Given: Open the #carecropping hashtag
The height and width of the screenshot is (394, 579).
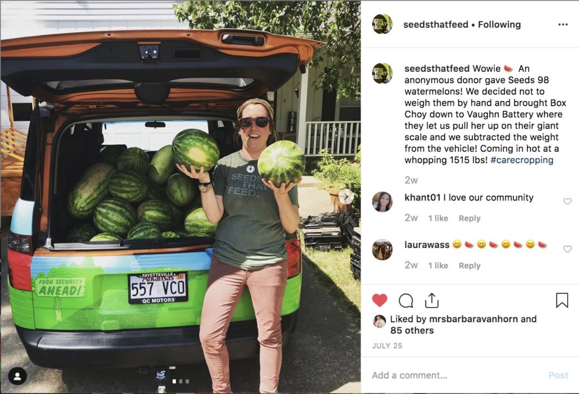Looking at the screenshot, I should tap(522, 160).
